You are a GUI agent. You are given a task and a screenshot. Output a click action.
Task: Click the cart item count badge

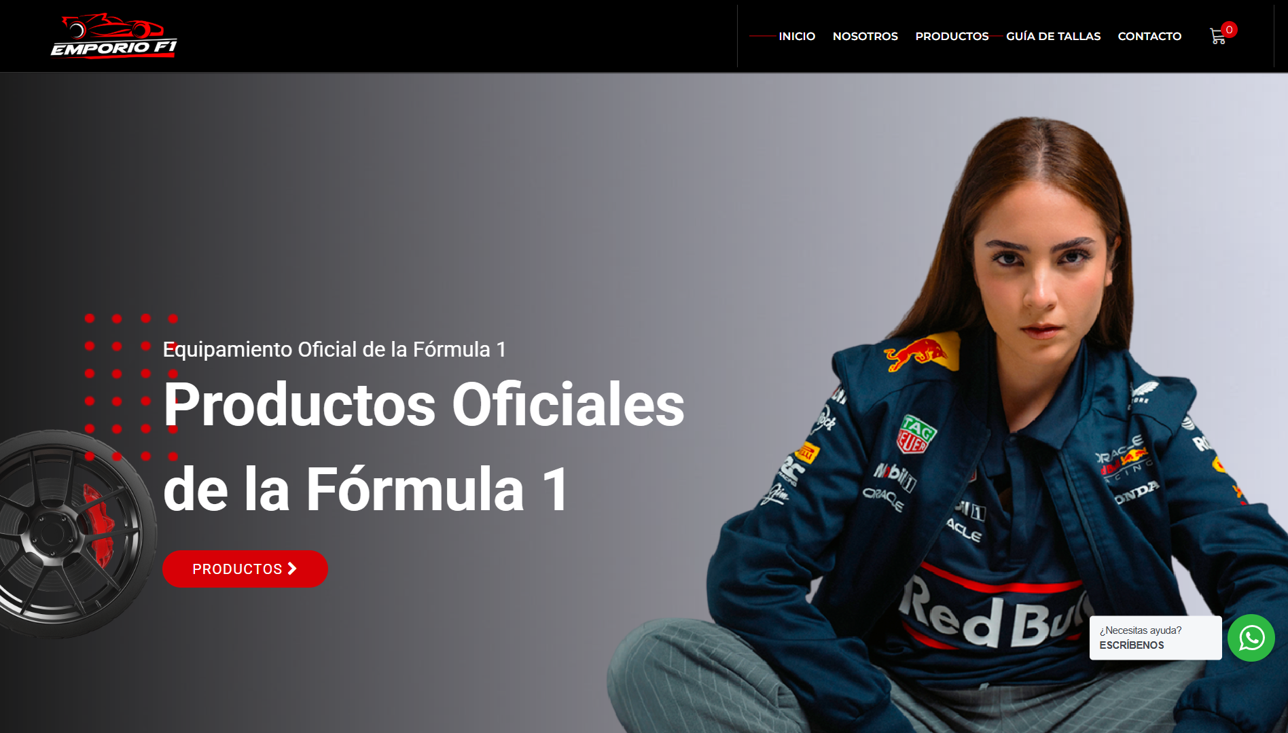(1229, 30)
